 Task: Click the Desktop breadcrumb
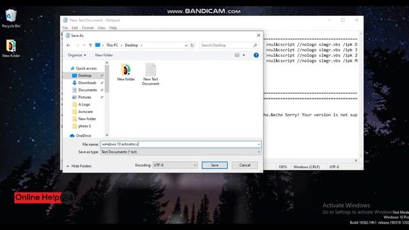[131, 45]
